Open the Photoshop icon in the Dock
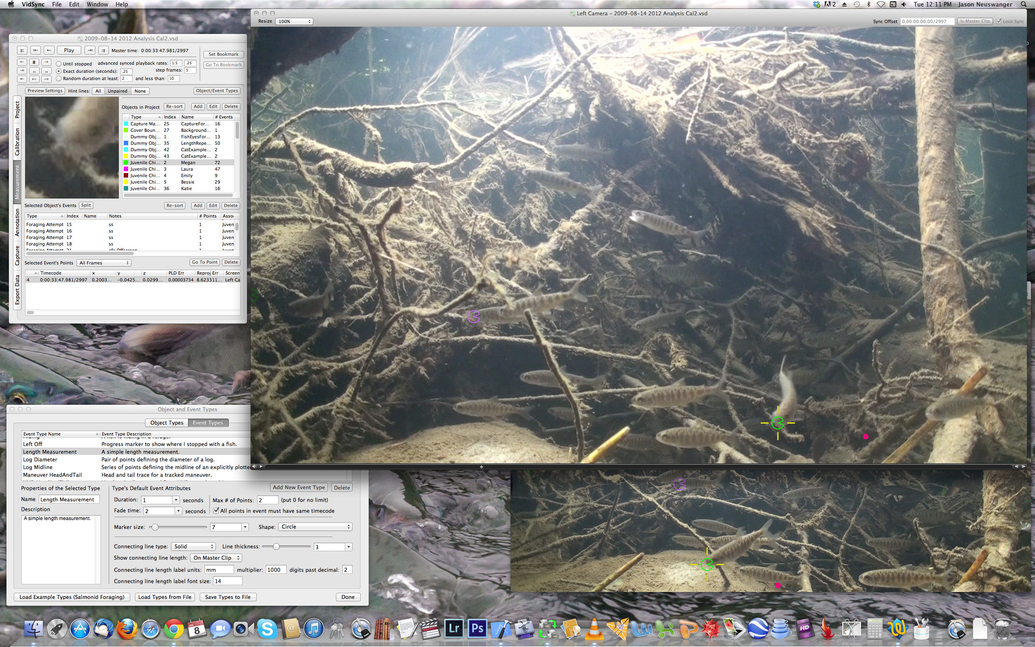 tap(477, 628)
